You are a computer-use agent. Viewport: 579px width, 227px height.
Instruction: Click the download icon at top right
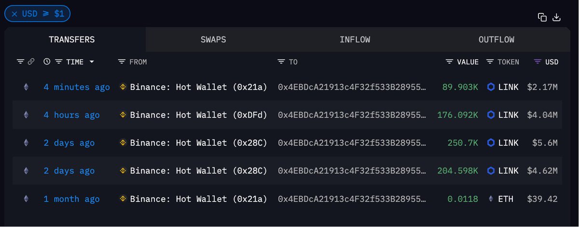coord(556,17)
